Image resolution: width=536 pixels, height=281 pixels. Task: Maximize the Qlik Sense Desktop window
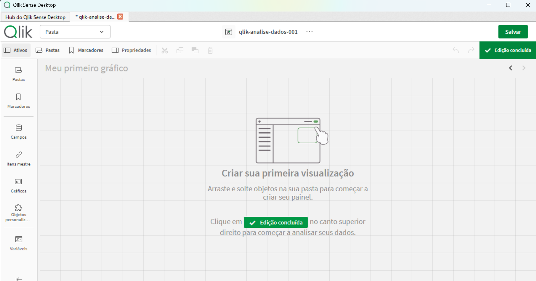(508, 5)
